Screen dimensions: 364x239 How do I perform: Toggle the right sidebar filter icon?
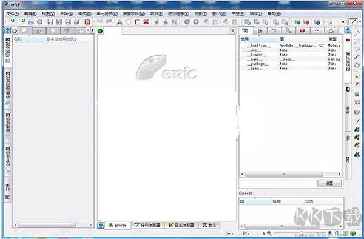point(348,30)
